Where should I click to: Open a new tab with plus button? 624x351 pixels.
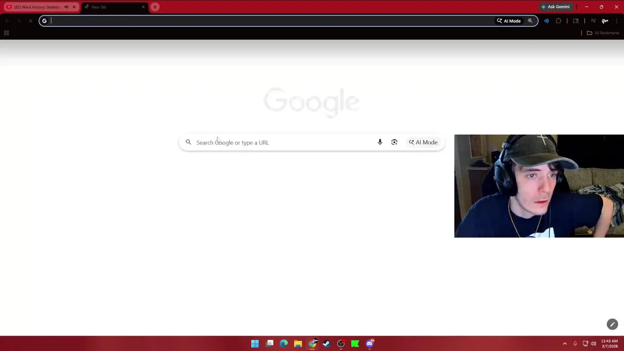pos(155,7)
